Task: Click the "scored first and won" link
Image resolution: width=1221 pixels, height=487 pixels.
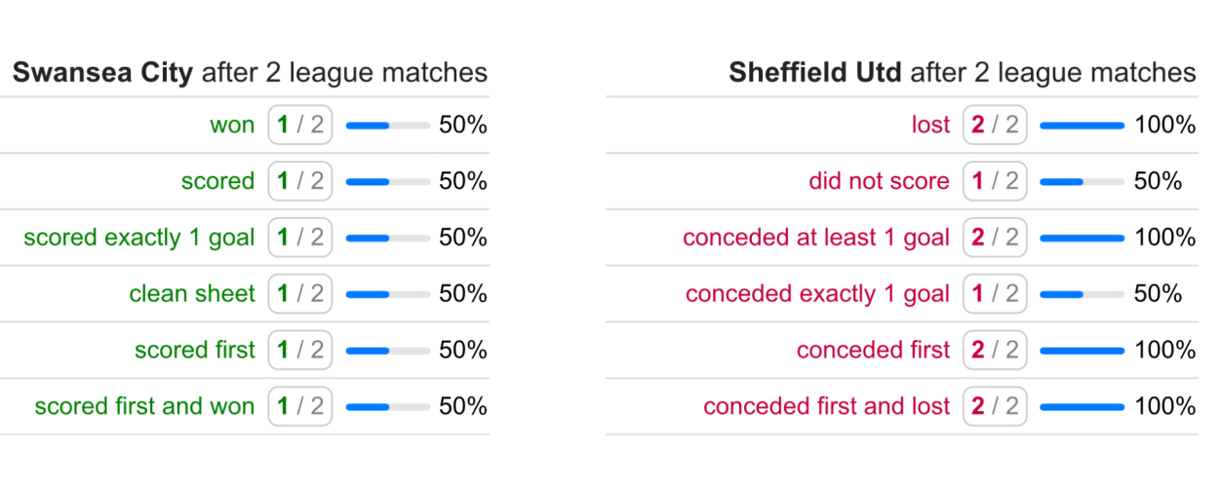Action: [x=144, y=406]
